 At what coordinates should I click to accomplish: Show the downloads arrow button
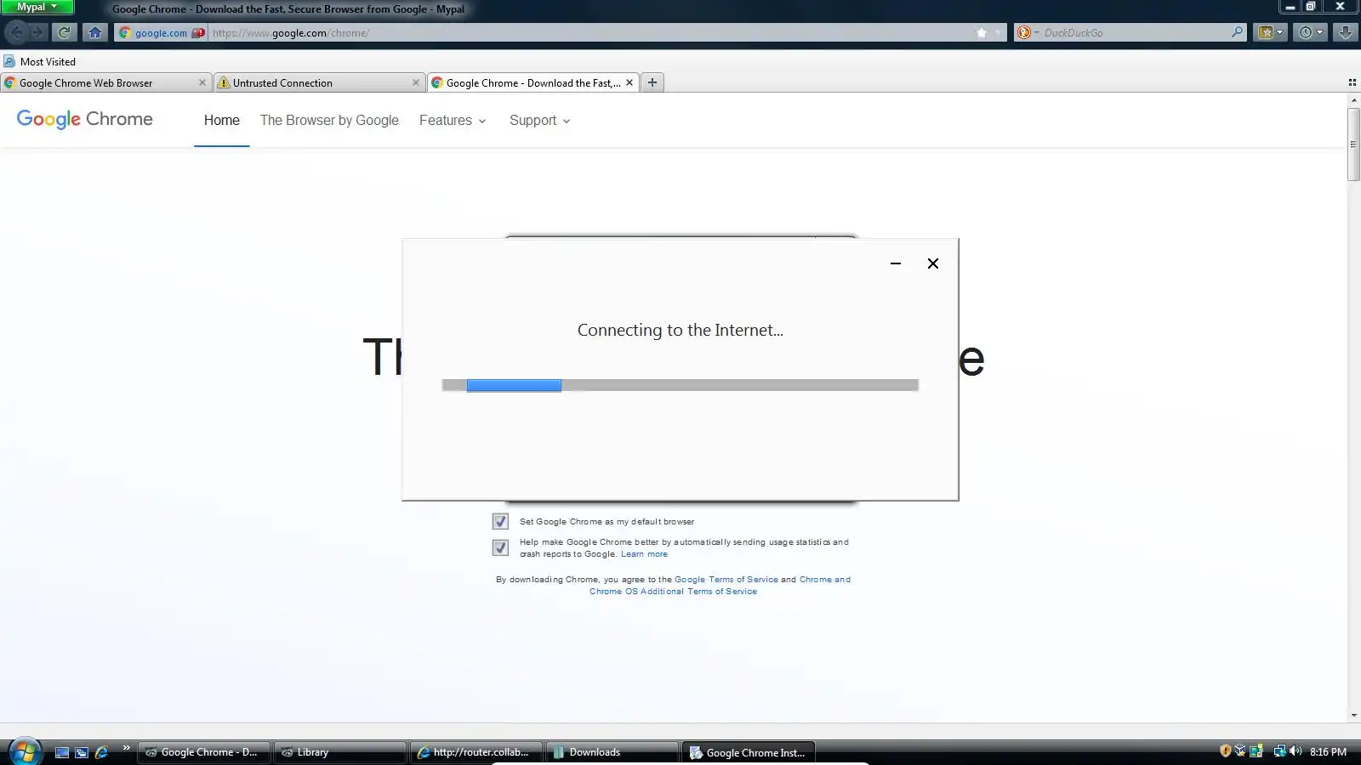pyautogui.click(x=1345, y=32)
